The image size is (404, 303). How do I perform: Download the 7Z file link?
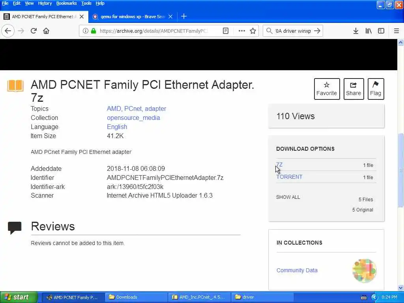[279, 165]
